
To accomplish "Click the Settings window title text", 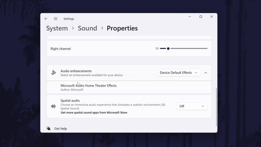I will pos(69,19).
